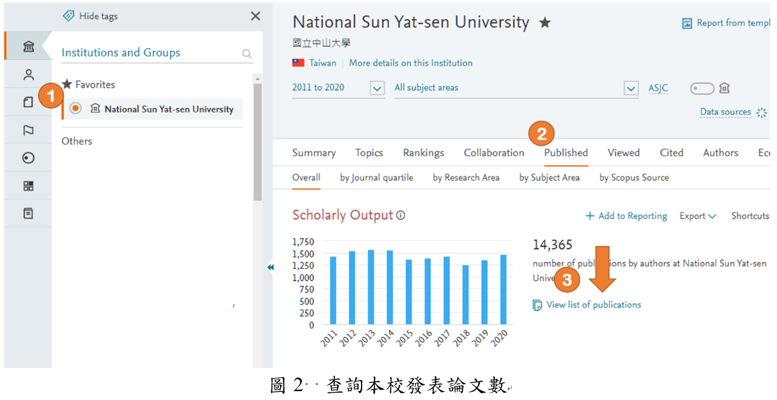Viewport: 777px width, 400px height.
Task: Select the by Journal quartile sub-tab
Action: point(377,178)
